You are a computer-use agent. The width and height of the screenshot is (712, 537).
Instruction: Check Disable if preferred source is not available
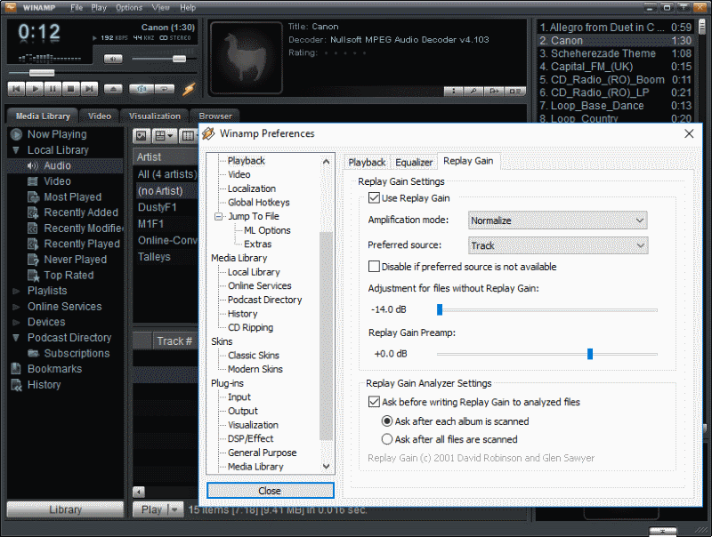[x=374, y=266]
